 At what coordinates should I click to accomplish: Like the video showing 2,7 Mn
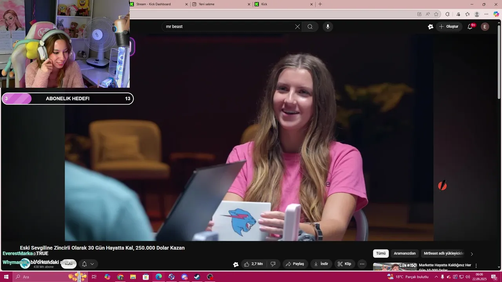[x=253, y=264]
